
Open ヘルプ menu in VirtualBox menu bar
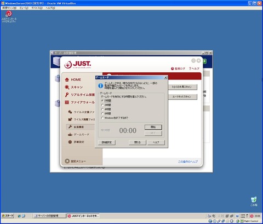pyautogui.click(x=50, y=8)
